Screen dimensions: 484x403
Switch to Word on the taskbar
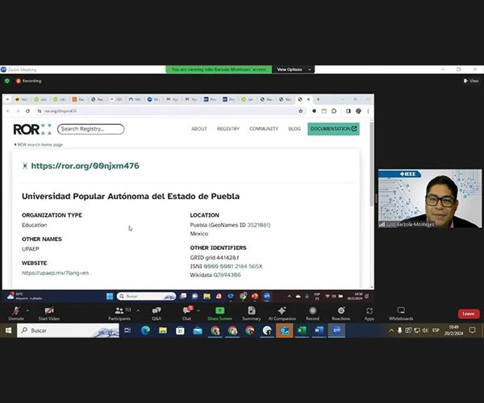pos(319,330)
